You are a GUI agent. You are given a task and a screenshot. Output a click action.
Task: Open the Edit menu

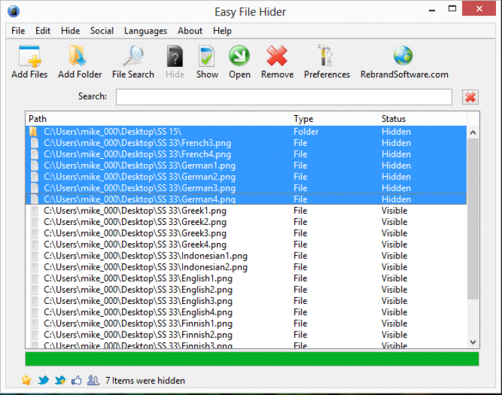coord(43,31)
